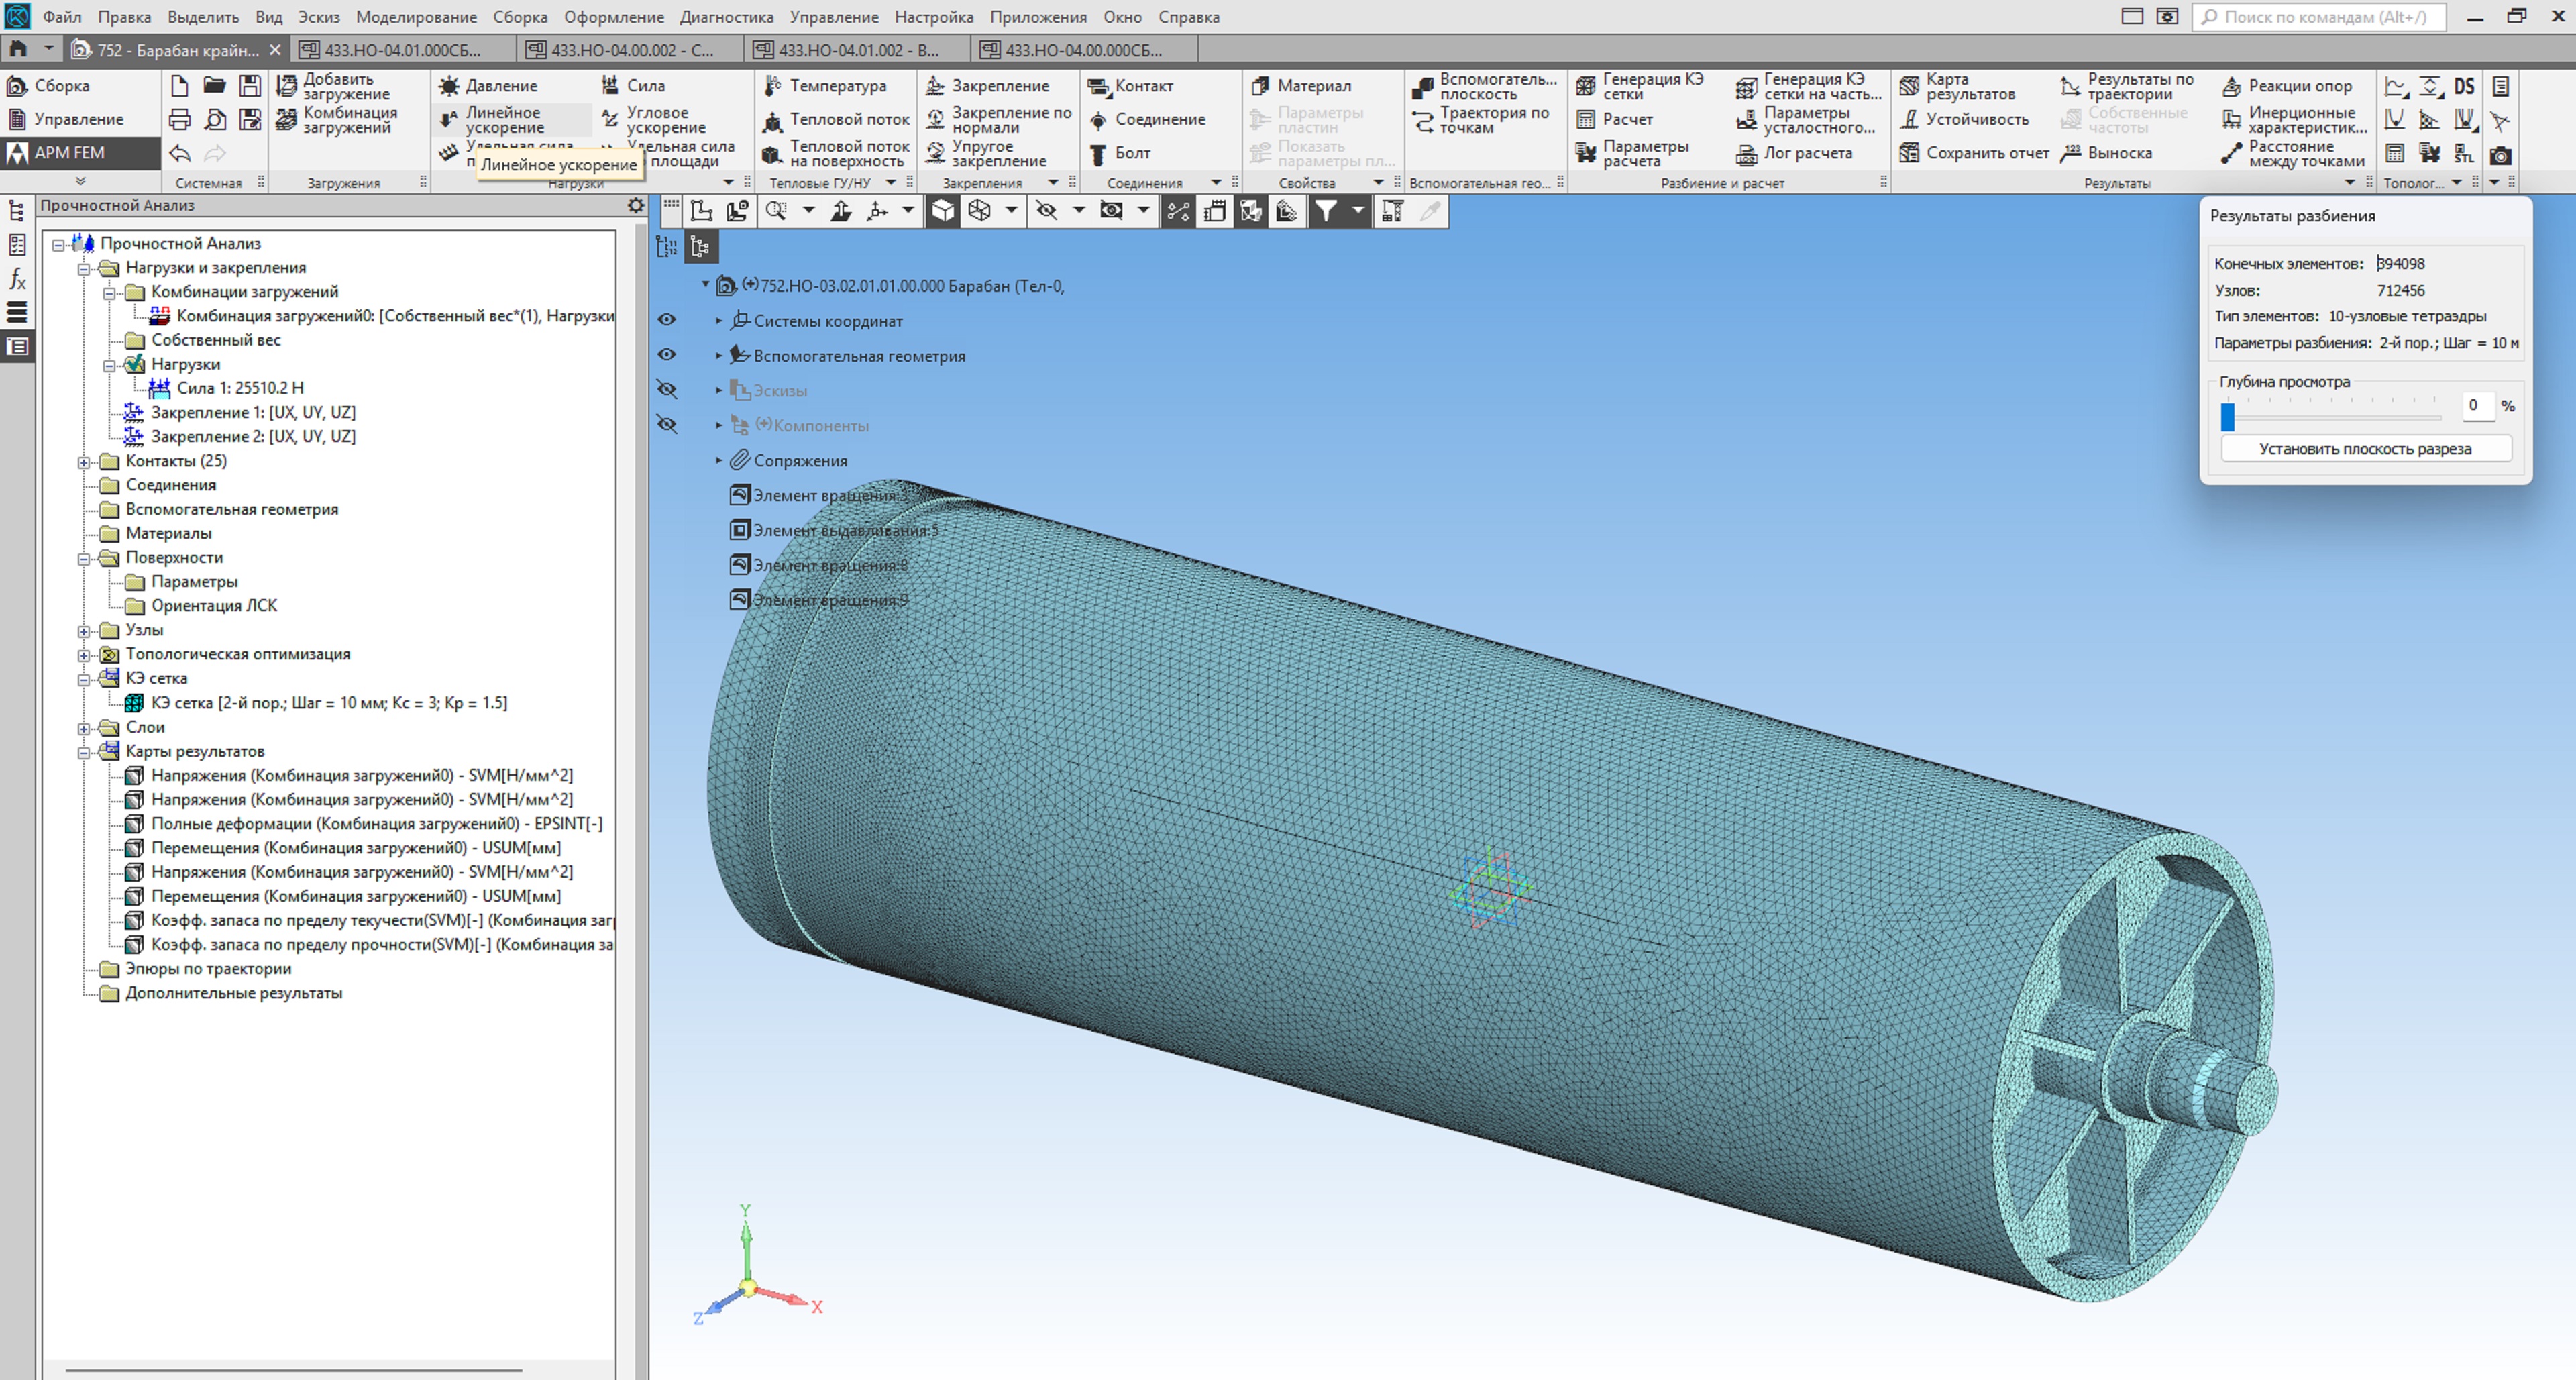Screen dimensions: 2576x1380
Task: Click the Глубина просмотра slider handle
Action: [x=2227, y=416]
